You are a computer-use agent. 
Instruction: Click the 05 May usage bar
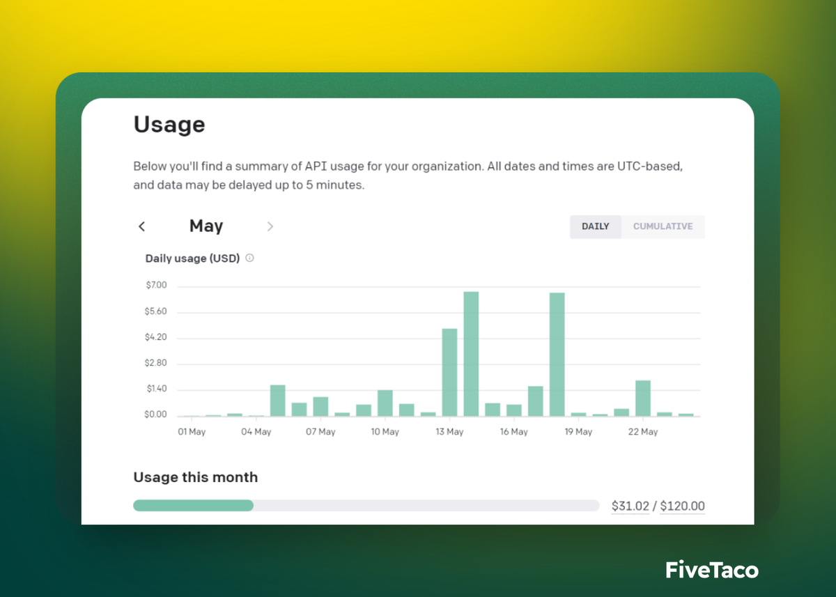[x=278, y=401]
